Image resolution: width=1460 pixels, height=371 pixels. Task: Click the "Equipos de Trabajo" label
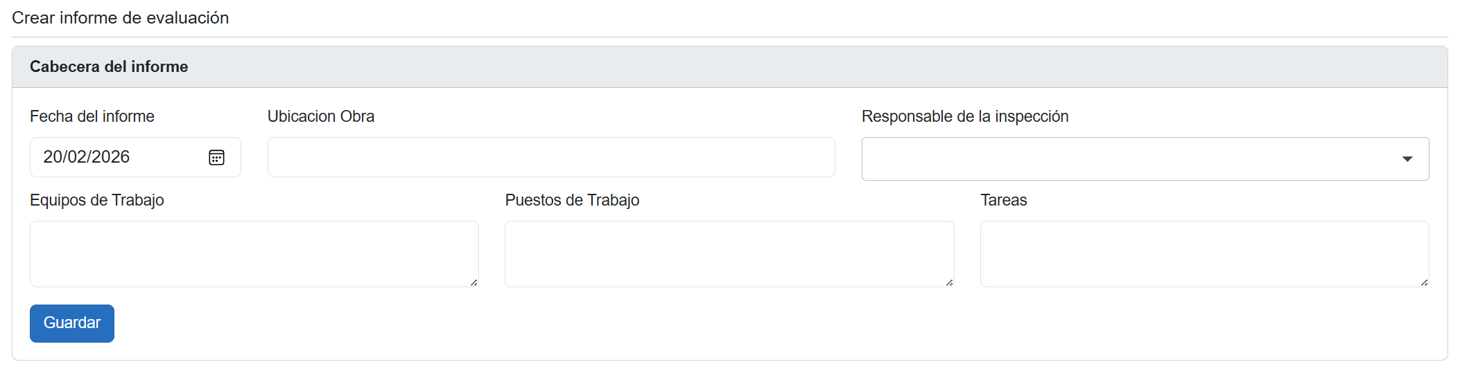tap(97, 200)
